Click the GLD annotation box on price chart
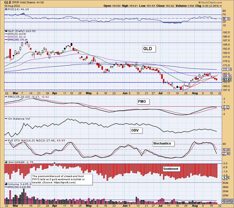The height and width of the screenshot is (208, 234). click(149, 49)
